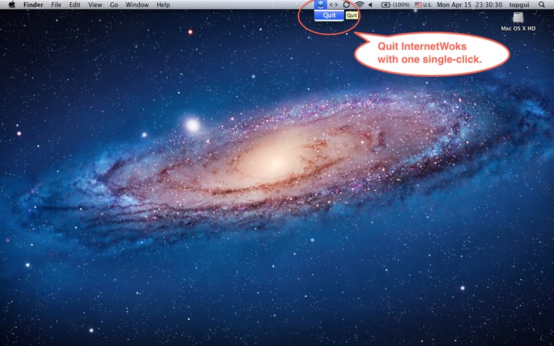Open the Window menu

point(137,5)
